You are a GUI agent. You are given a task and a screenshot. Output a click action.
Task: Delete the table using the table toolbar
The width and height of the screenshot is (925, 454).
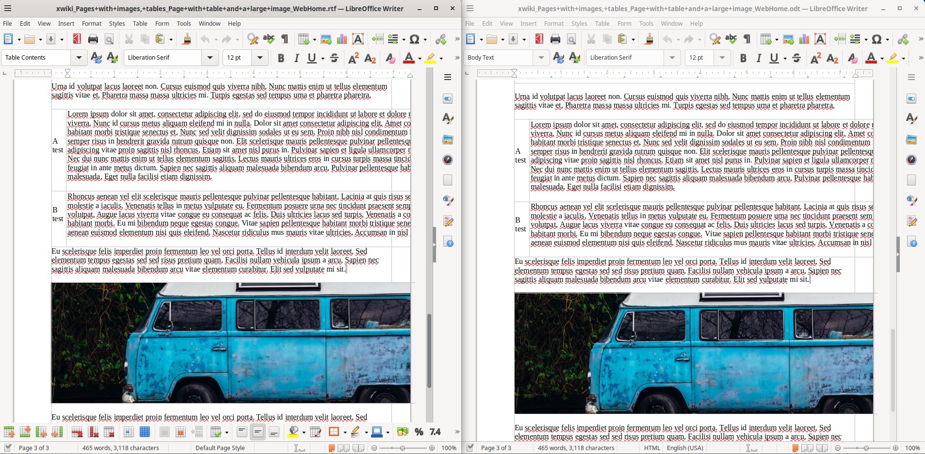coord(109,432)
